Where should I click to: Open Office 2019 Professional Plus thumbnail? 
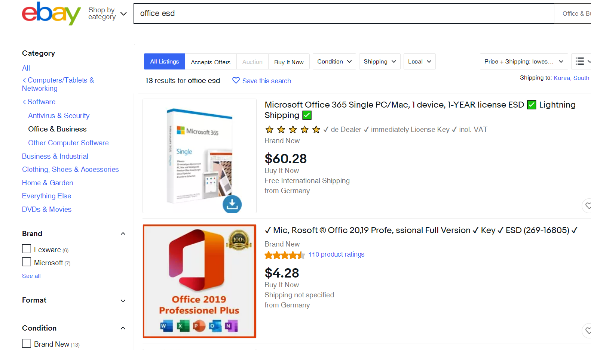tap(199, 281)
